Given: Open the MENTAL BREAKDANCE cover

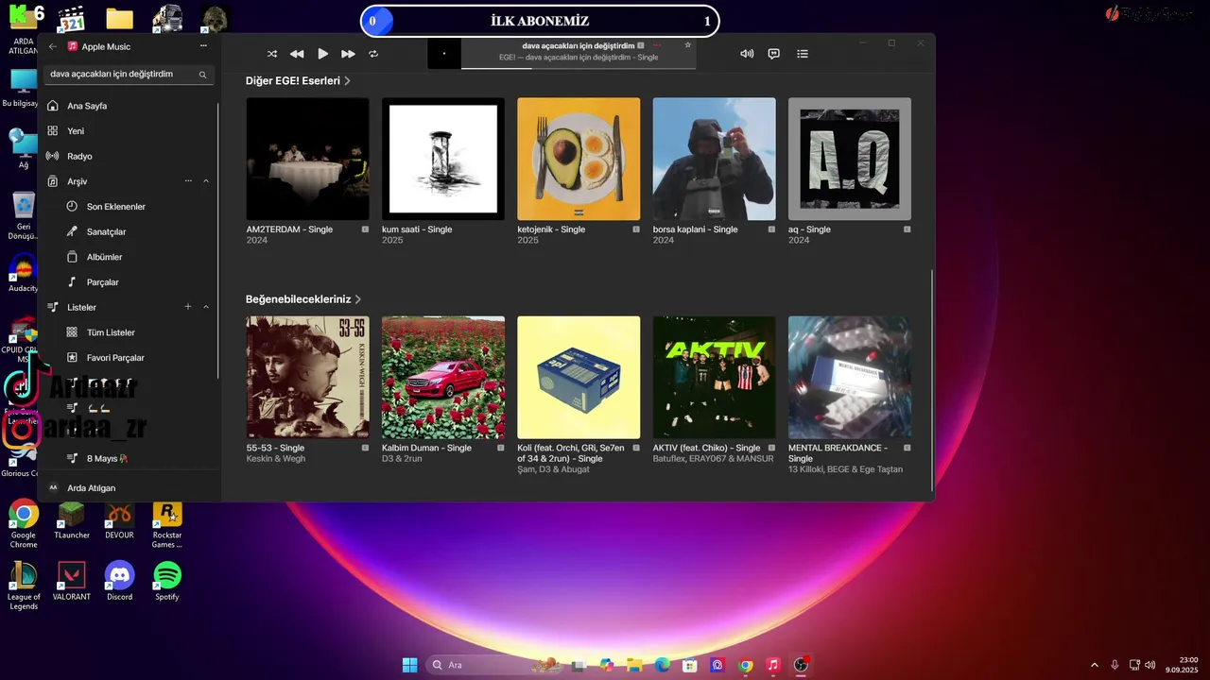Looking at the screenshot, I should [850, 377].
